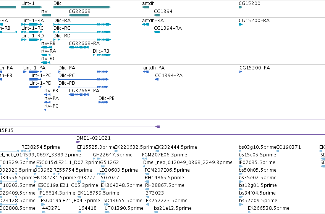Select the CG1394-PA coding sequence
The image size is (325, 214).
tap(157, 79)
